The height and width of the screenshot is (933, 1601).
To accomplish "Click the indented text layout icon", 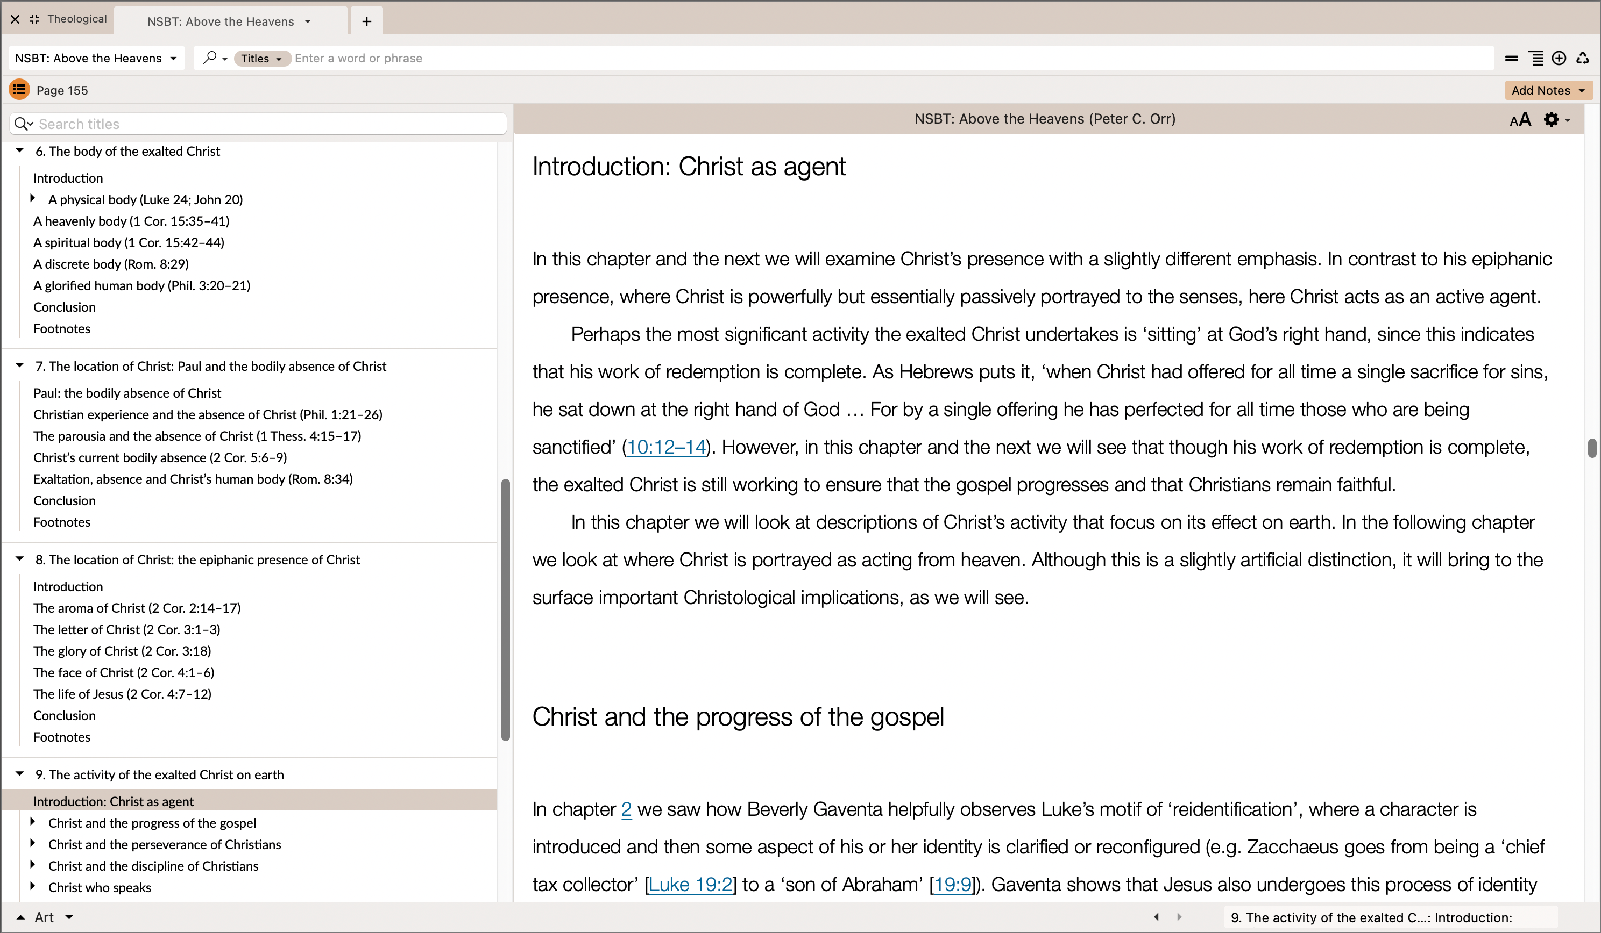I will (x=1535, y=59).
